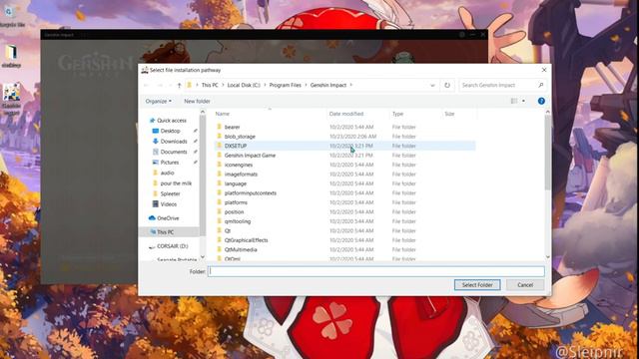
Task: Focus the Folder name input field
Action: [x=375, y=271]
